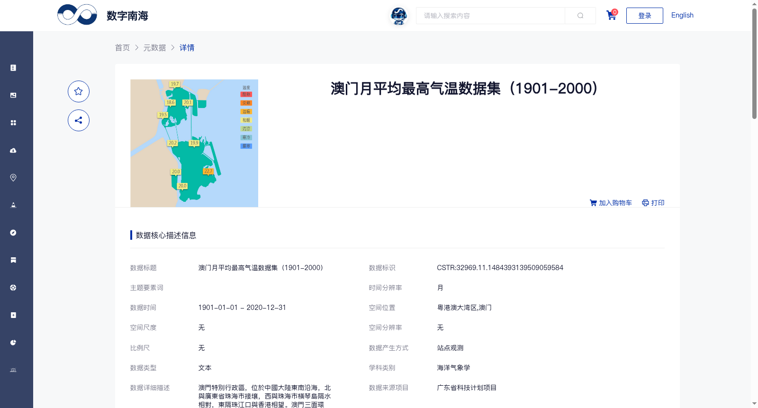The width and height of the screenshot is (758, 408).
Task: Click the 数据标题 field label
Action: pyautogui.click(x=144, y=268)
